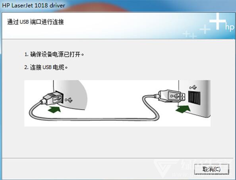The image size is (236, 180).
Task: Click the medium plus sign beside large plus
Action: tap(205, 29)
